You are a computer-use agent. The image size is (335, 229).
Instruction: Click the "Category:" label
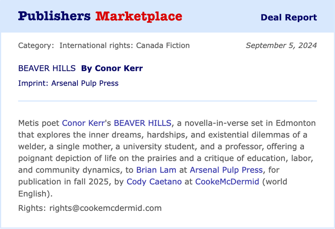click(36, 45)
